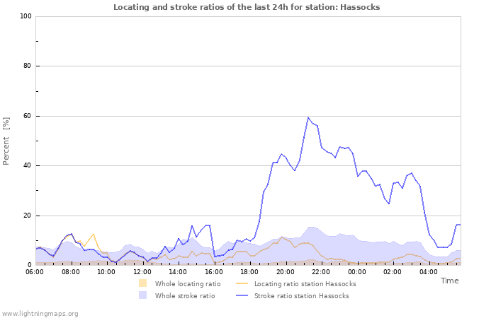496x318 pixels.
Task: Click the www.lightningmaps.org footer text
Action: [40, 314]
